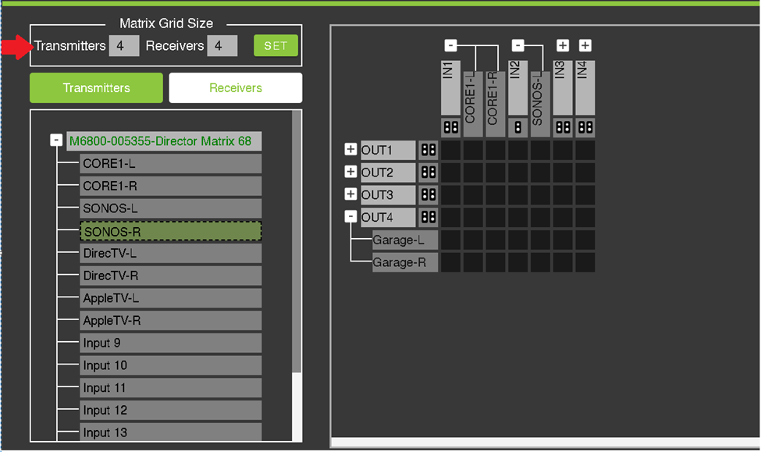Click the channel icon under IN3
Screen dimensions: 761x452
[x=563, y=127]
